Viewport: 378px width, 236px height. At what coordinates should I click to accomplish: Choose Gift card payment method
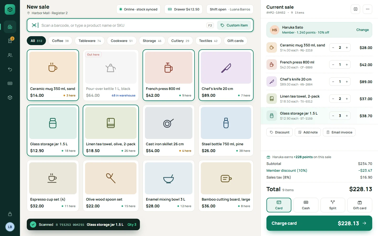(x=360, y=205)
